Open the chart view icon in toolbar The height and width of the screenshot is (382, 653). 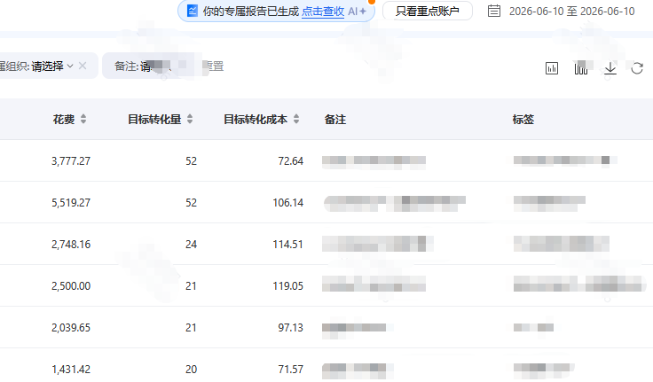tap(552, 68)
